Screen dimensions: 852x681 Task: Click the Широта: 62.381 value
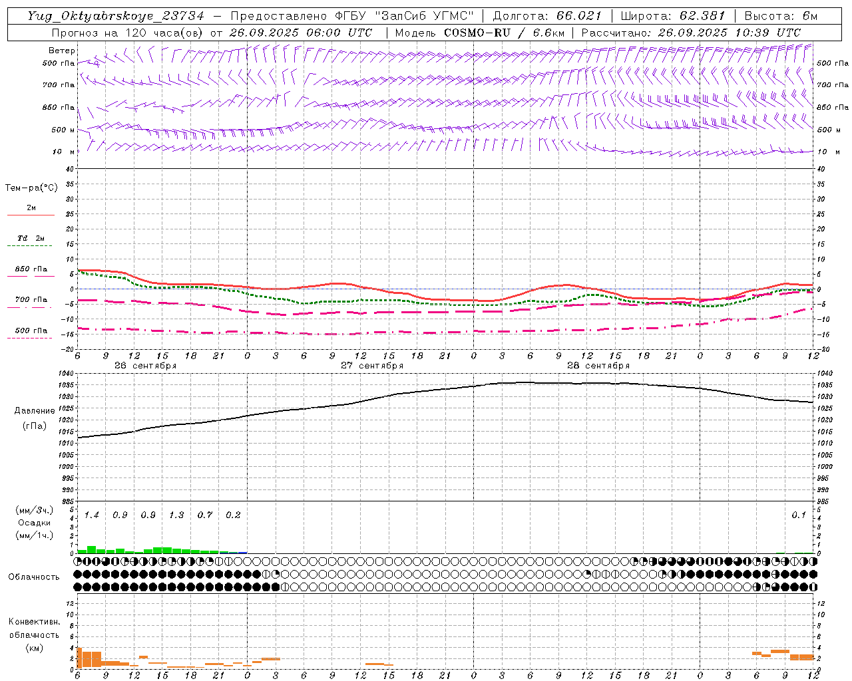pos(674,16)
